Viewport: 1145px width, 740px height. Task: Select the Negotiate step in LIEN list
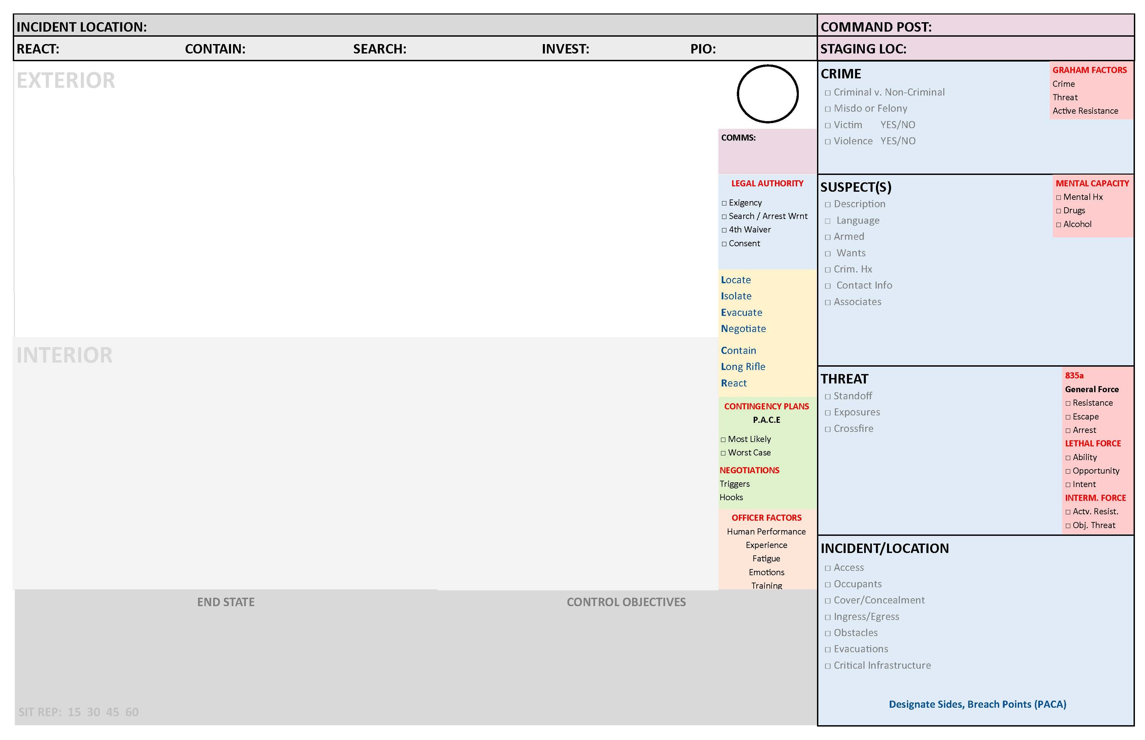click(743, 328)
